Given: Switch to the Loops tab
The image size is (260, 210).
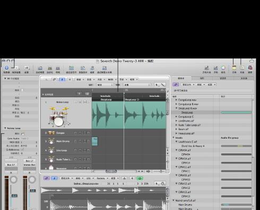Looking at the screenshot, I should (202, 78).
